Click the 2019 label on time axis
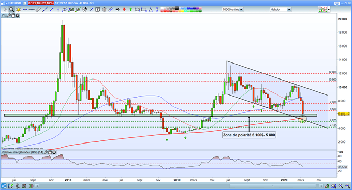Image resolution: width=352 pixels, height=190 pixels. [177, 180]
